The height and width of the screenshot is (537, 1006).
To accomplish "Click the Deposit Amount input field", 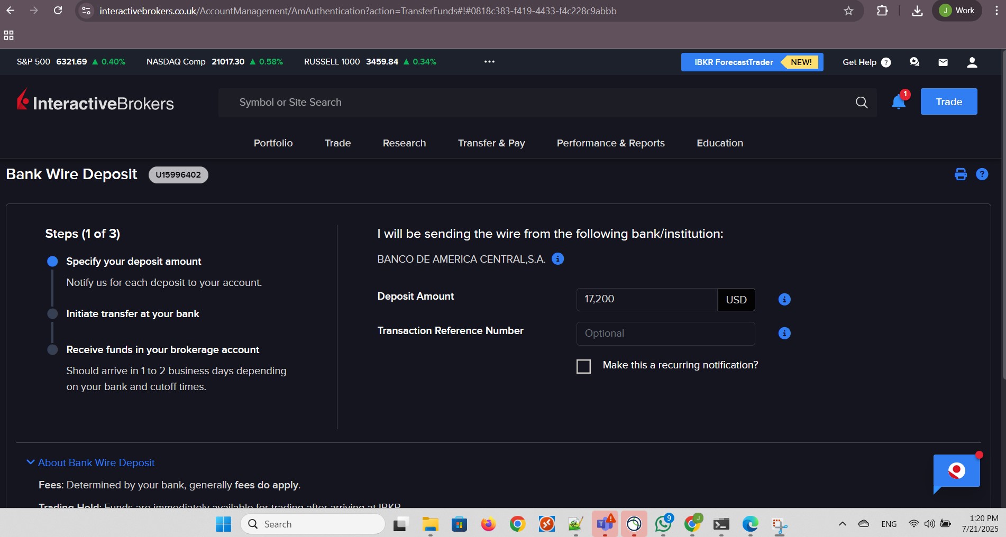I will point(647,299).
